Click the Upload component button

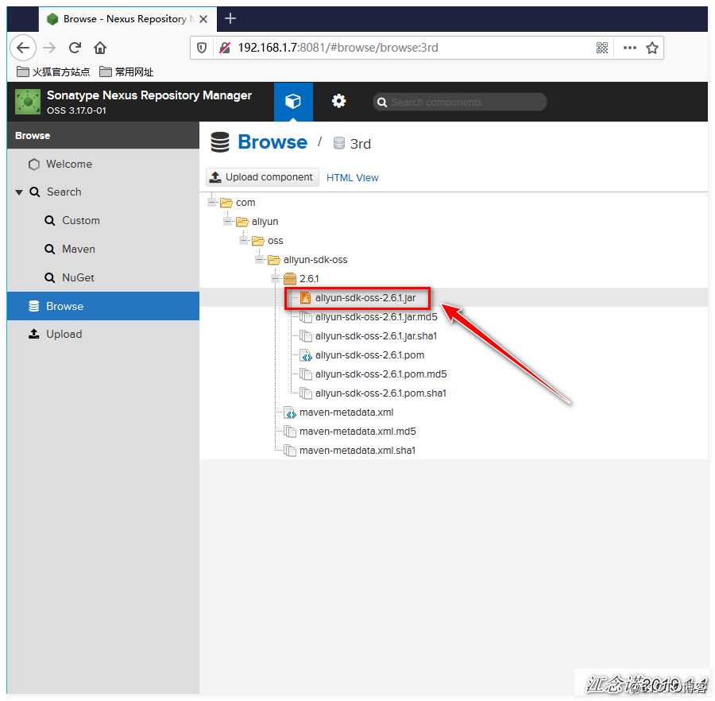262,177
